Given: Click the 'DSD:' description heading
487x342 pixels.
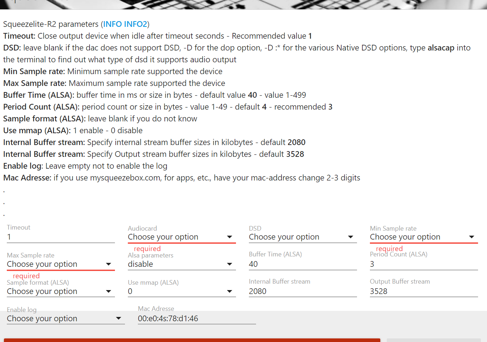Looking at the screenshot, I should pyautogui.click(x=12, y=48).
